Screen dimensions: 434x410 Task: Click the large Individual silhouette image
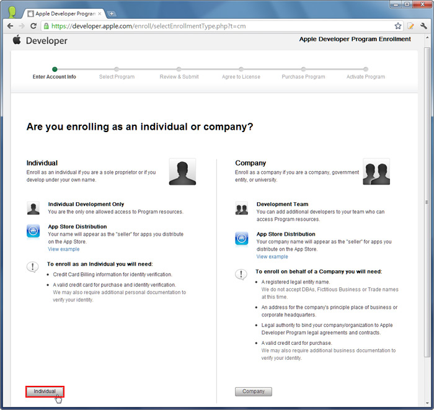pos(182,172)
